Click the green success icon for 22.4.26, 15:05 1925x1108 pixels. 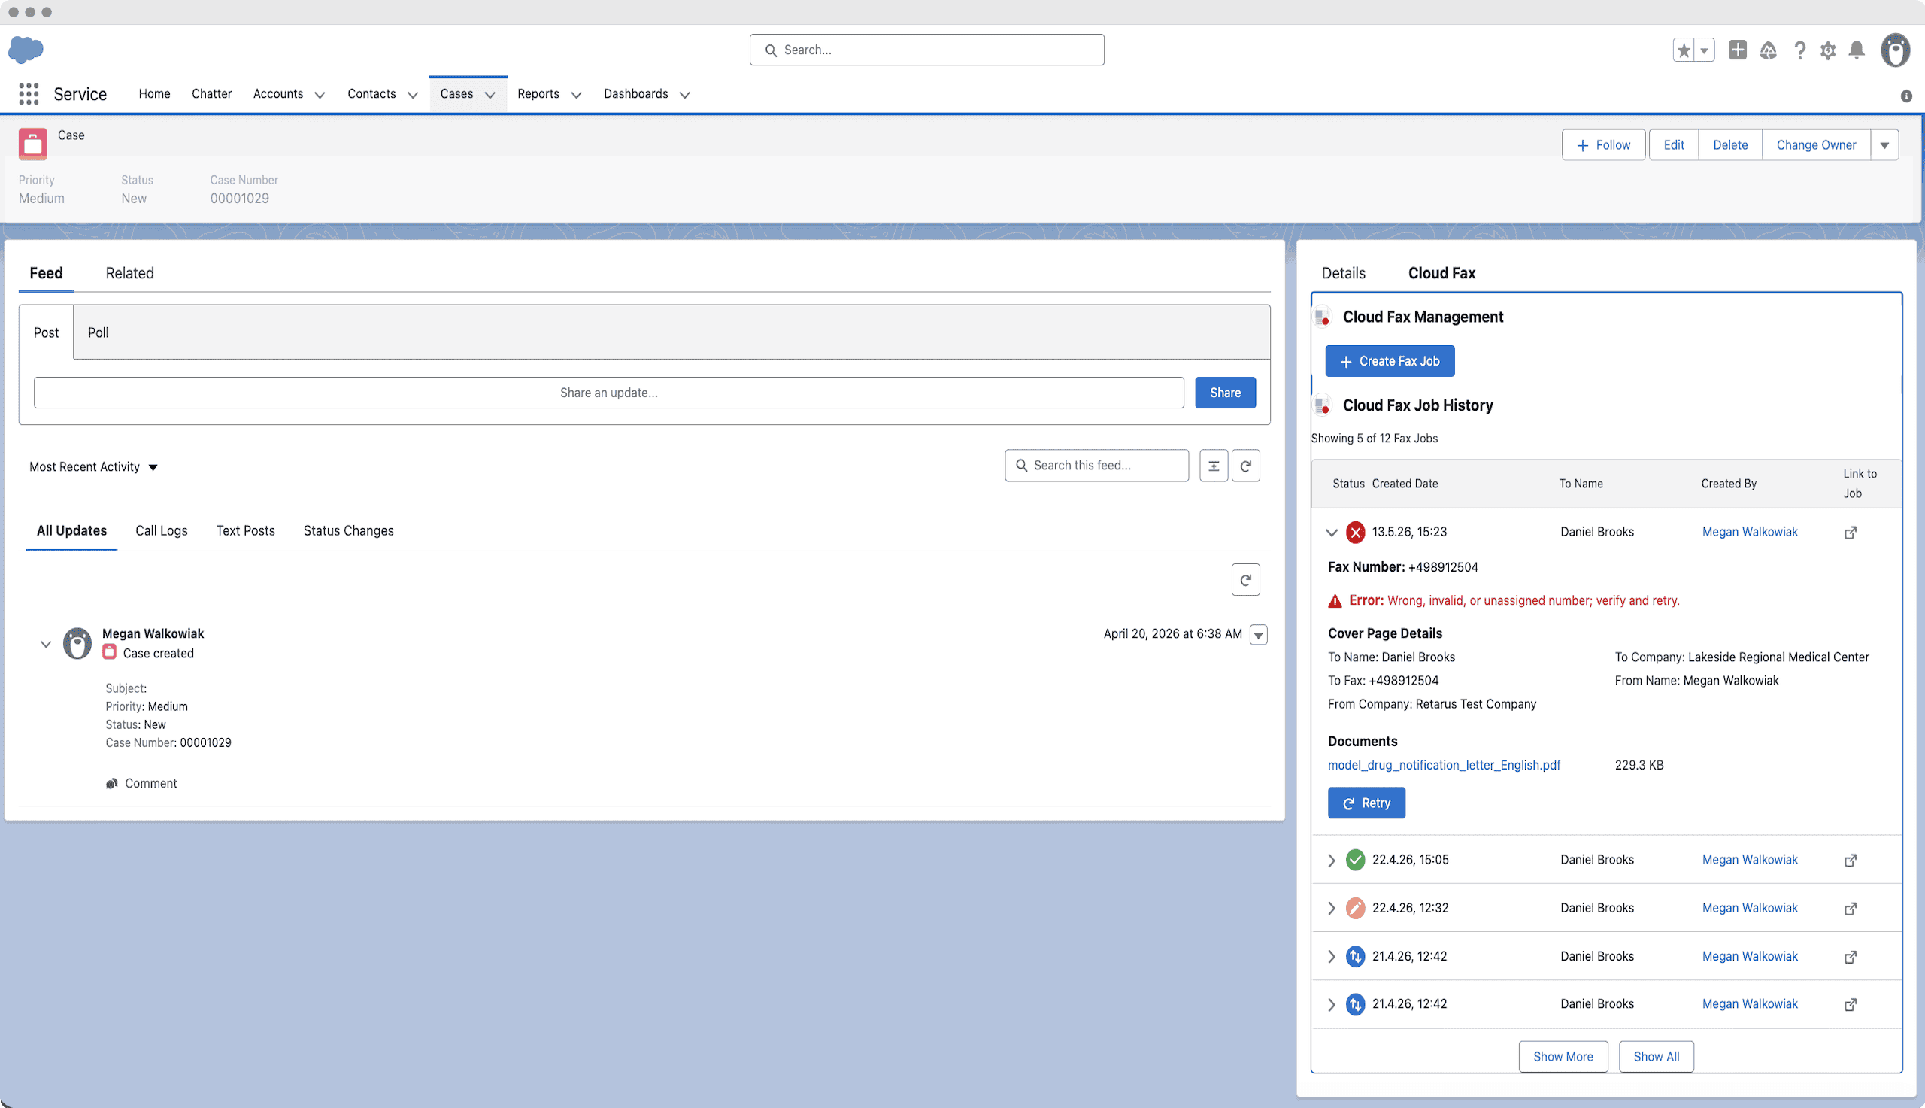(1355, 860)
